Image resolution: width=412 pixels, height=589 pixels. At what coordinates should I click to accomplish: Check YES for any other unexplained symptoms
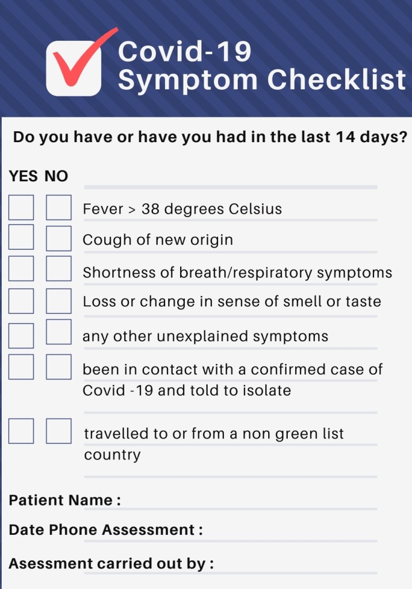tap(21, 335)
